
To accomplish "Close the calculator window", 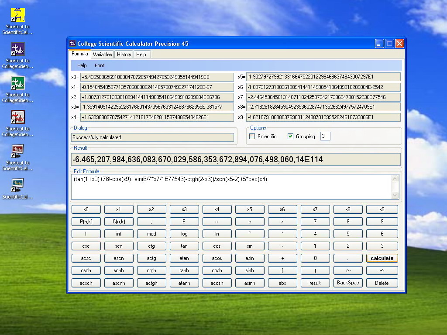I will click(x=399, y=44).
